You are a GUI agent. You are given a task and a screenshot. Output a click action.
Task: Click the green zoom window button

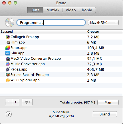coord(15,3)
